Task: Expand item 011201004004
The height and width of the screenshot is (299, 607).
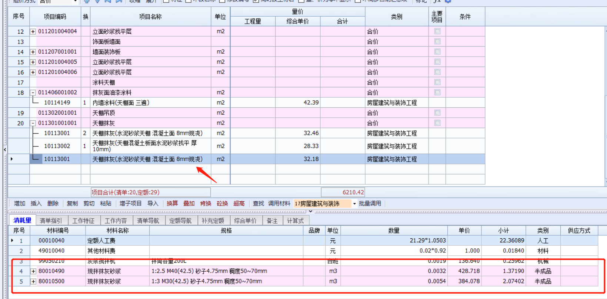Action: (x=33, y=31)
